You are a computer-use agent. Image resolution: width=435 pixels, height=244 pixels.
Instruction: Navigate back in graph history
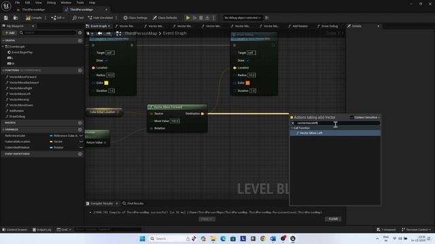[100, 33]
